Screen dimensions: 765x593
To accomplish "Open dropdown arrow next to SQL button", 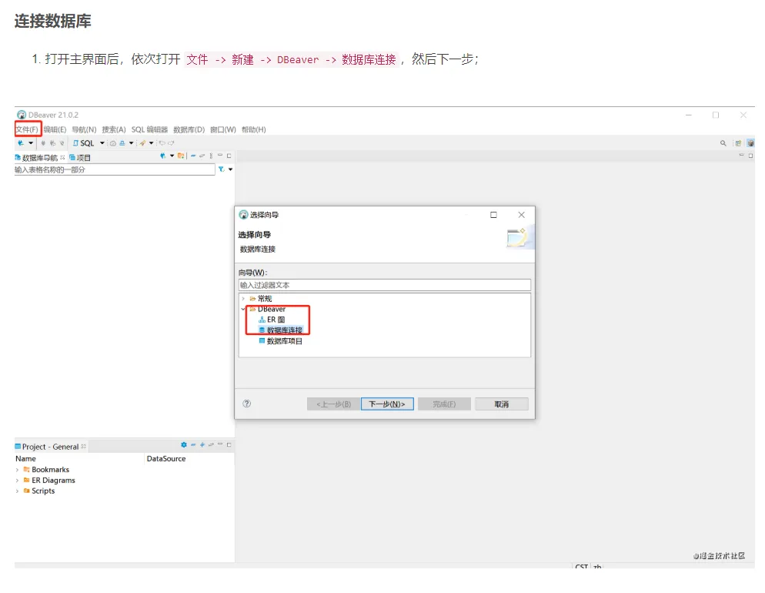I will coord(102,143).
